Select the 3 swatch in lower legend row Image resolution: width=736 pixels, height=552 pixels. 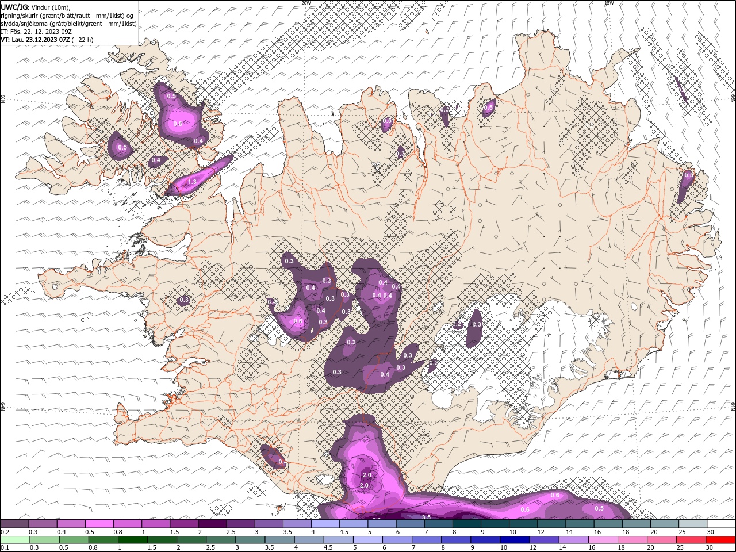pos(250,540)
